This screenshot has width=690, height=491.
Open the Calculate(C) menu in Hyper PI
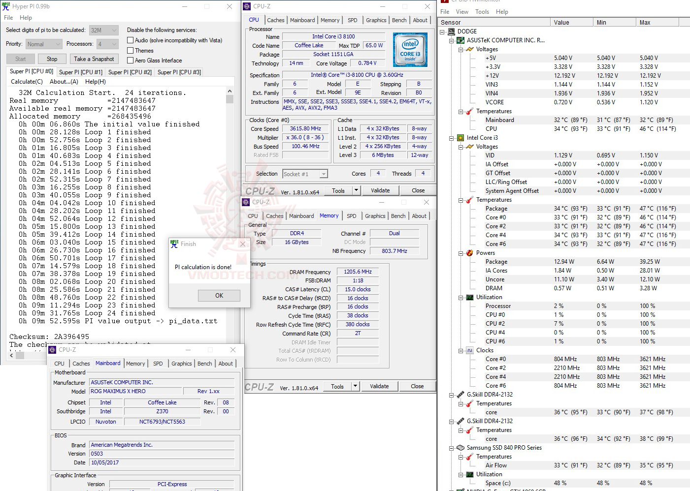27,82
